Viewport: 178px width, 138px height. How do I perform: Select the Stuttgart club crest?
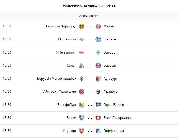point(82,131)
